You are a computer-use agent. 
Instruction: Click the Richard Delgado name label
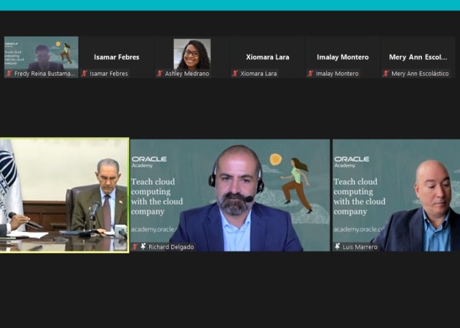[x=170, y=247]
